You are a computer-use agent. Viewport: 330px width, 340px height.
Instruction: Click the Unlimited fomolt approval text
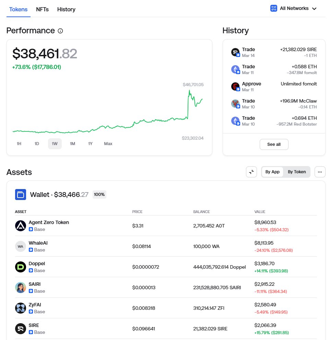tap(299, 84)
